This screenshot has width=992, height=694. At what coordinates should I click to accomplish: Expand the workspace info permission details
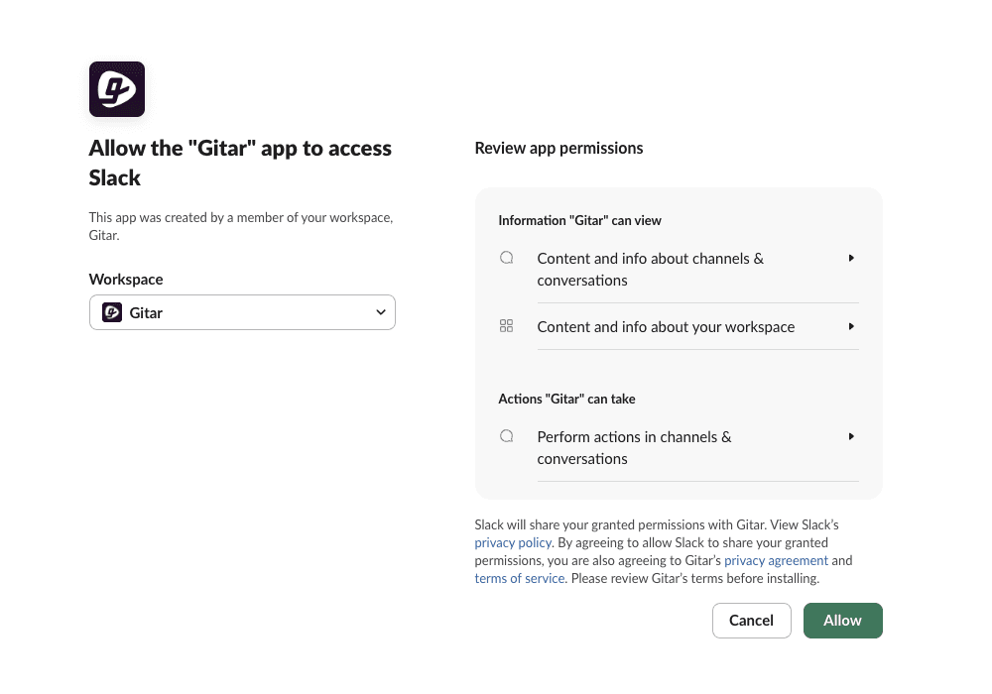point(850,325)
